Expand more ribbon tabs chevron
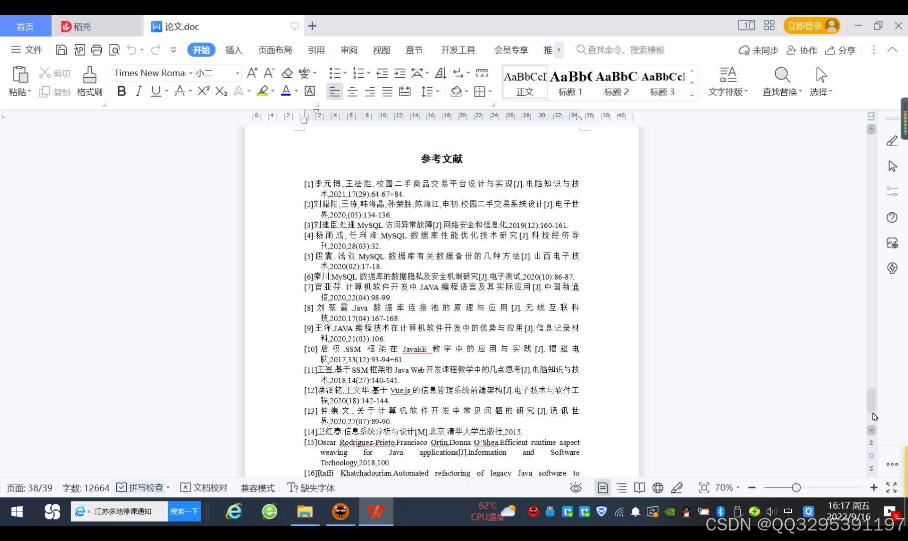The height and width of the screenshot is (541, 908). pos(559,50)
